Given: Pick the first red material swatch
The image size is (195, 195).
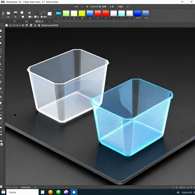Looking at the screenshot, I should point(98,13).
